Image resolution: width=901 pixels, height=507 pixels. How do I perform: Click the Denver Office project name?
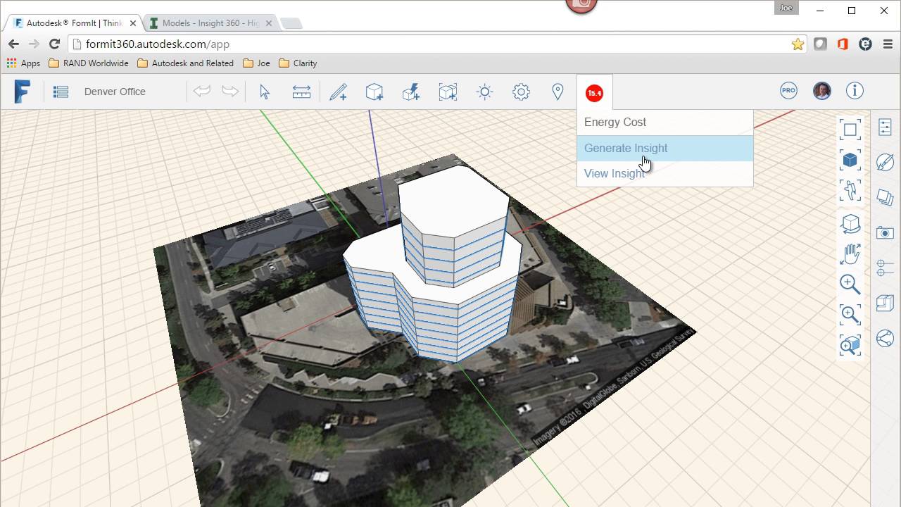tap(115, 92)
